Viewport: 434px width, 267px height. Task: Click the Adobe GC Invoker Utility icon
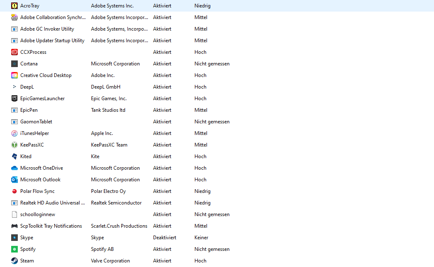[x=14, y=29]
